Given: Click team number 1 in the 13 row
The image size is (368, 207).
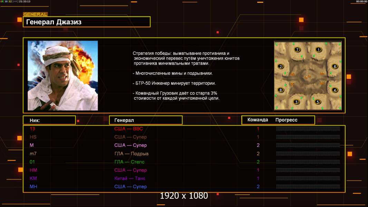Looking at the screenshot, I should [x=258, y=128].
